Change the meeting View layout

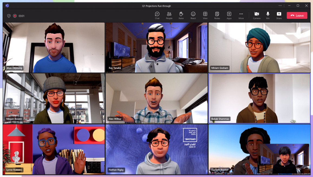pyautogui.click(x=205, y=15)
